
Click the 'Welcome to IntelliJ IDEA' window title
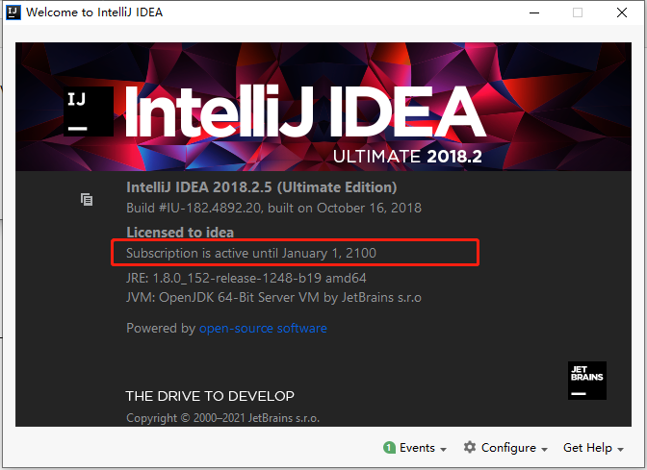tap(94, 12)
